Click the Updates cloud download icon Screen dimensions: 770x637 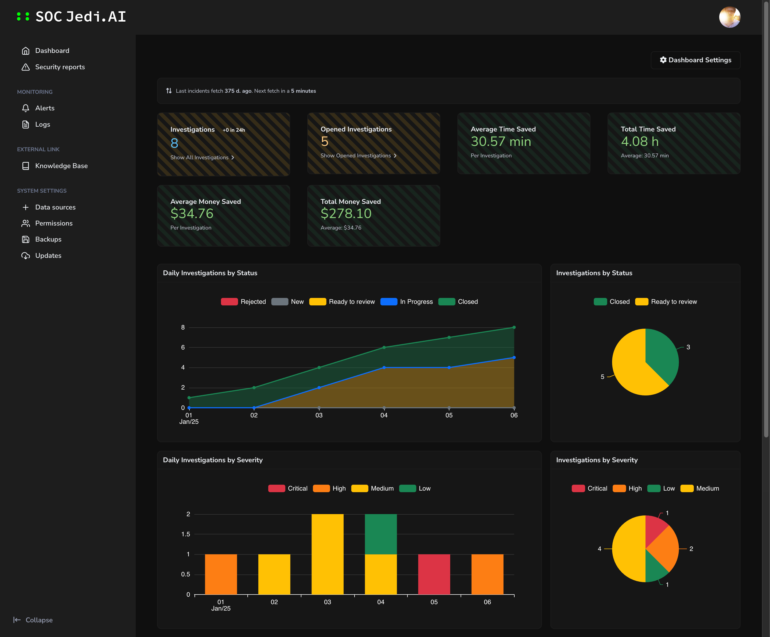26,256
